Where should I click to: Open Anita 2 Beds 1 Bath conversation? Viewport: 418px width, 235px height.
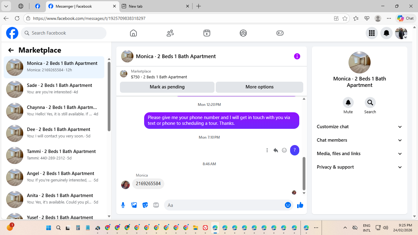(x=54, y=200)
